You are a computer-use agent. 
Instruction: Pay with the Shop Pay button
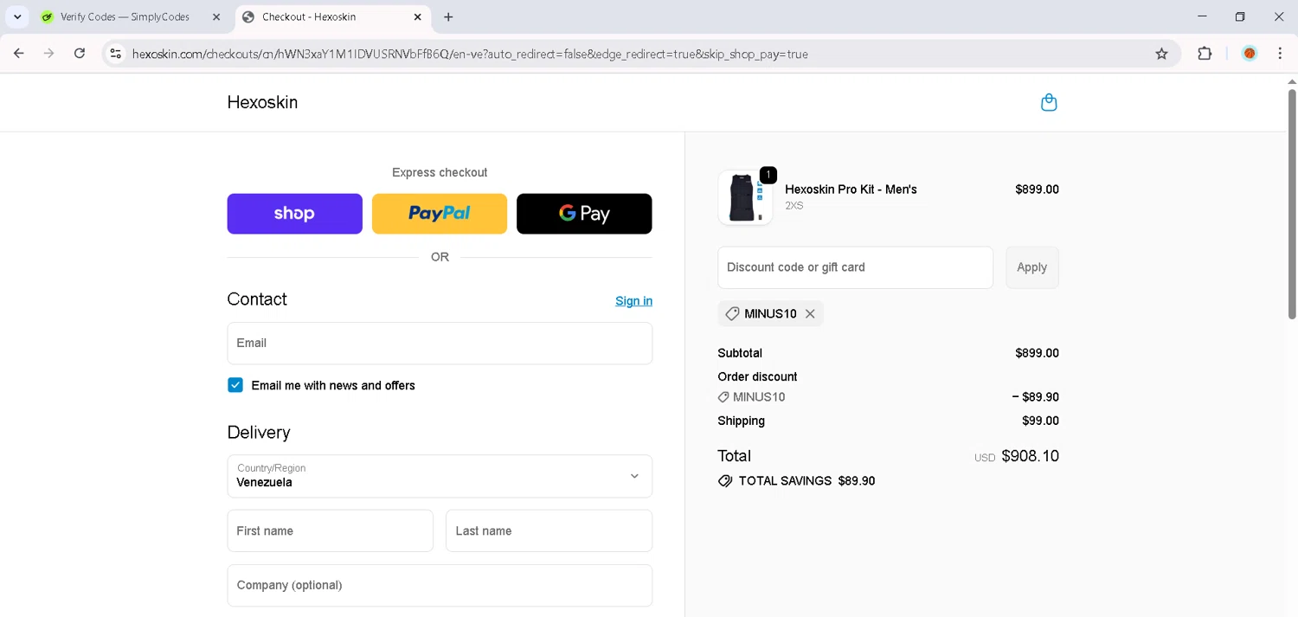point(294,214)
